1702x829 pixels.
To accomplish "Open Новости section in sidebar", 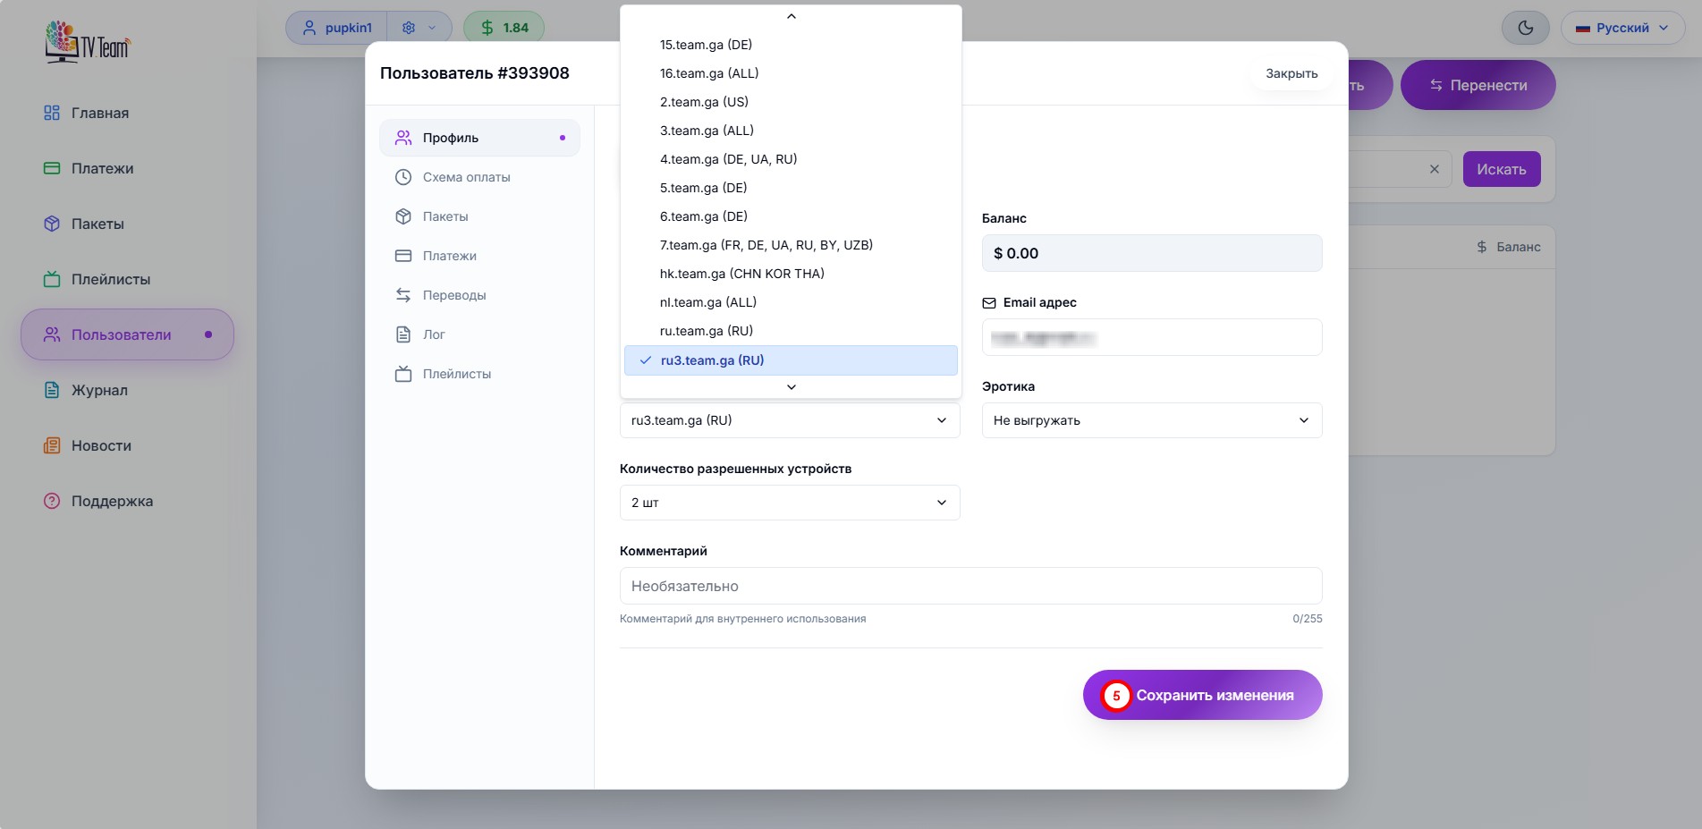I will click(x=101, y=445).
